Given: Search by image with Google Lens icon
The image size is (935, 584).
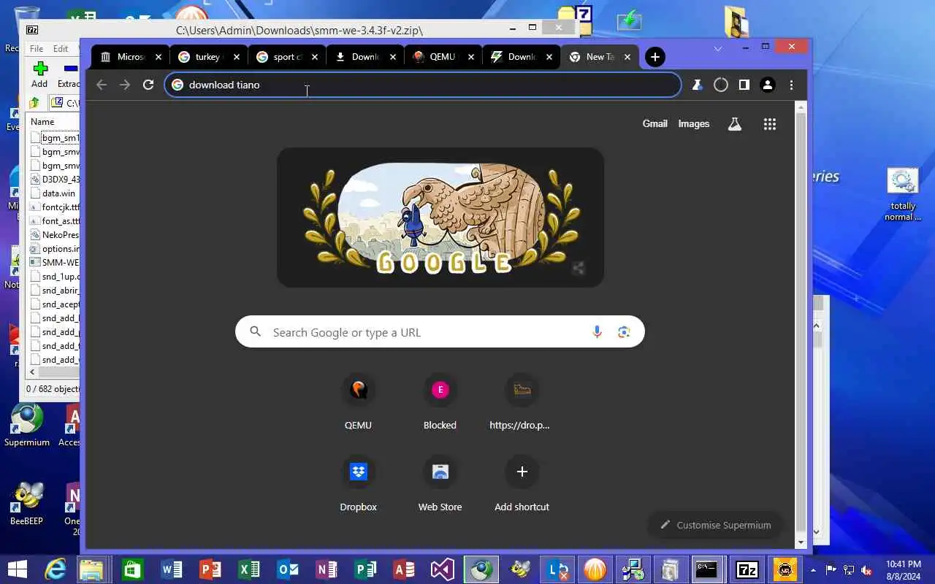Looking at the screenshot, I should point(624,332).
